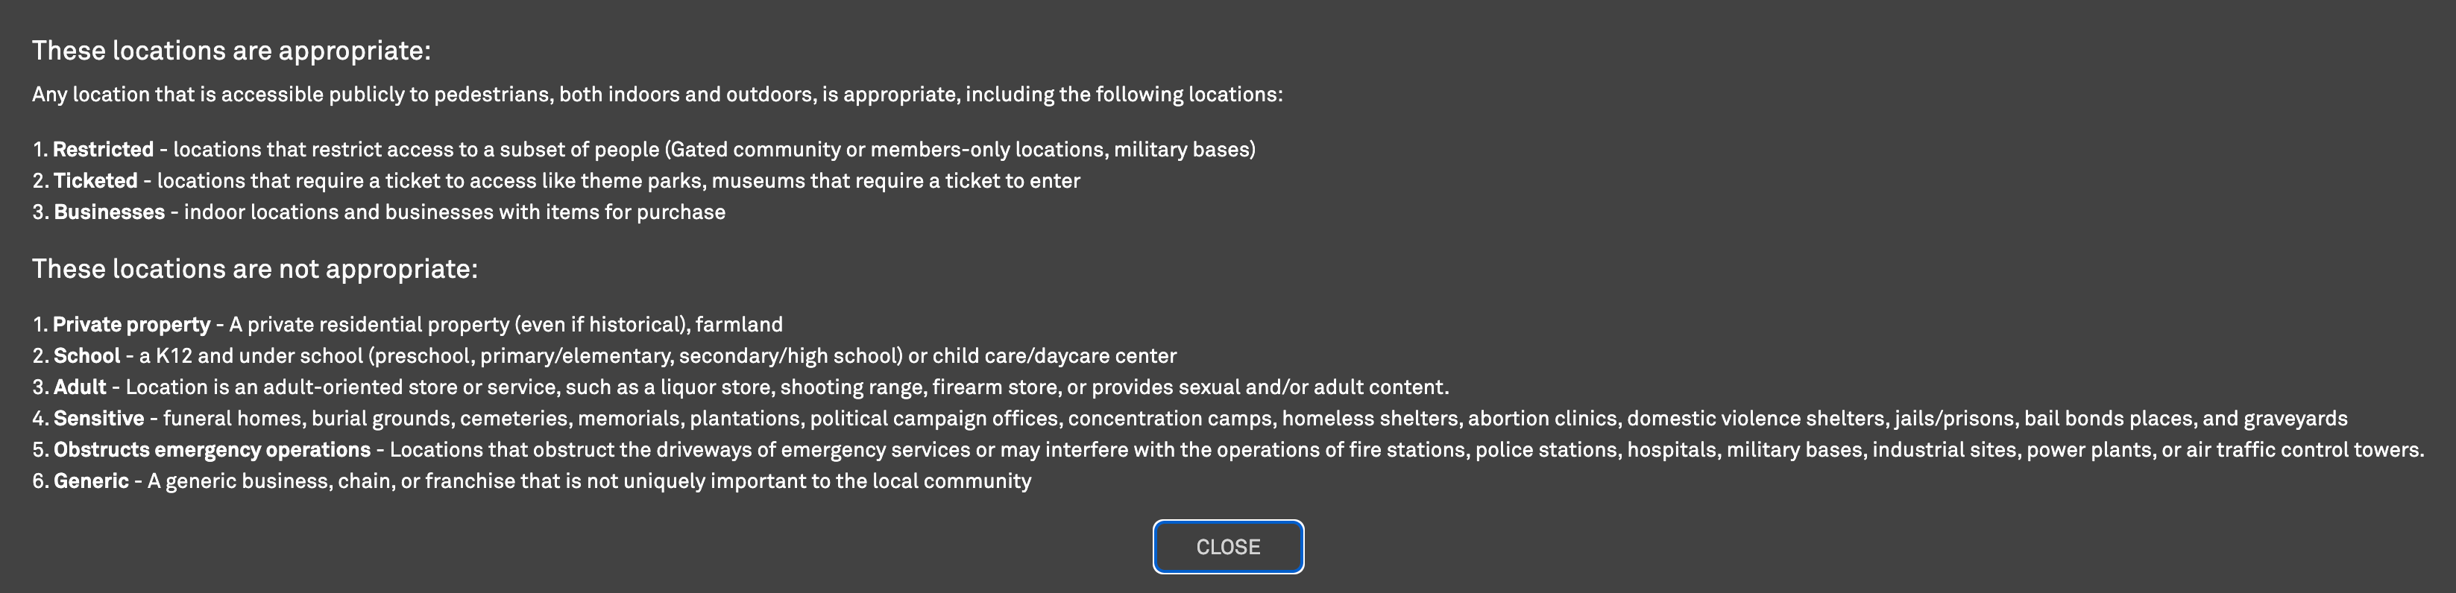
Task: Click the text mentioning funeral homes
Action: 229,418
